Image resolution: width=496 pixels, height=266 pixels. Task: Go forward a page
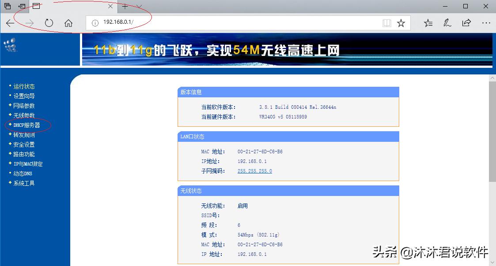click(x=28, y=22)
